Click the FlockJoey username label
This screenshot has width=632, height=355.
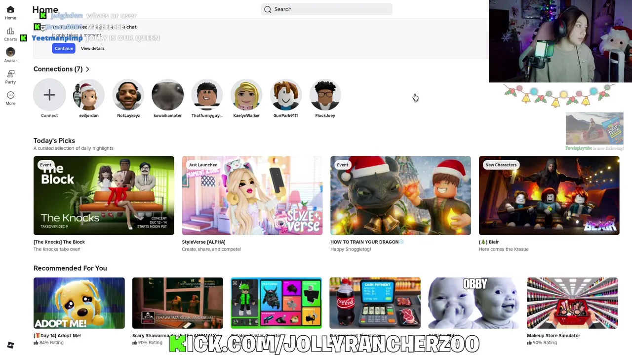(325, 115)
